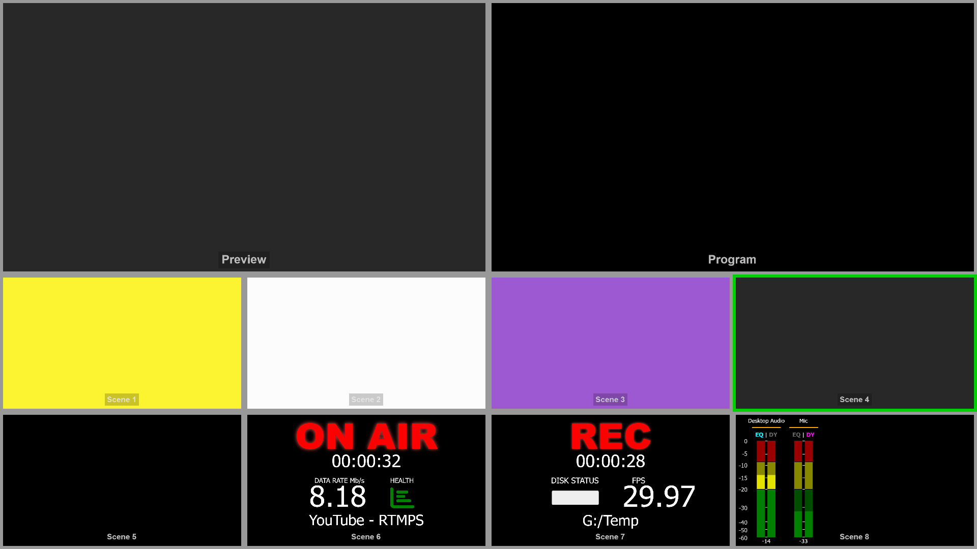The image size is (977, 549).
Task: Toggle Desktop Audio DY indicator
Action: point(773,435)
